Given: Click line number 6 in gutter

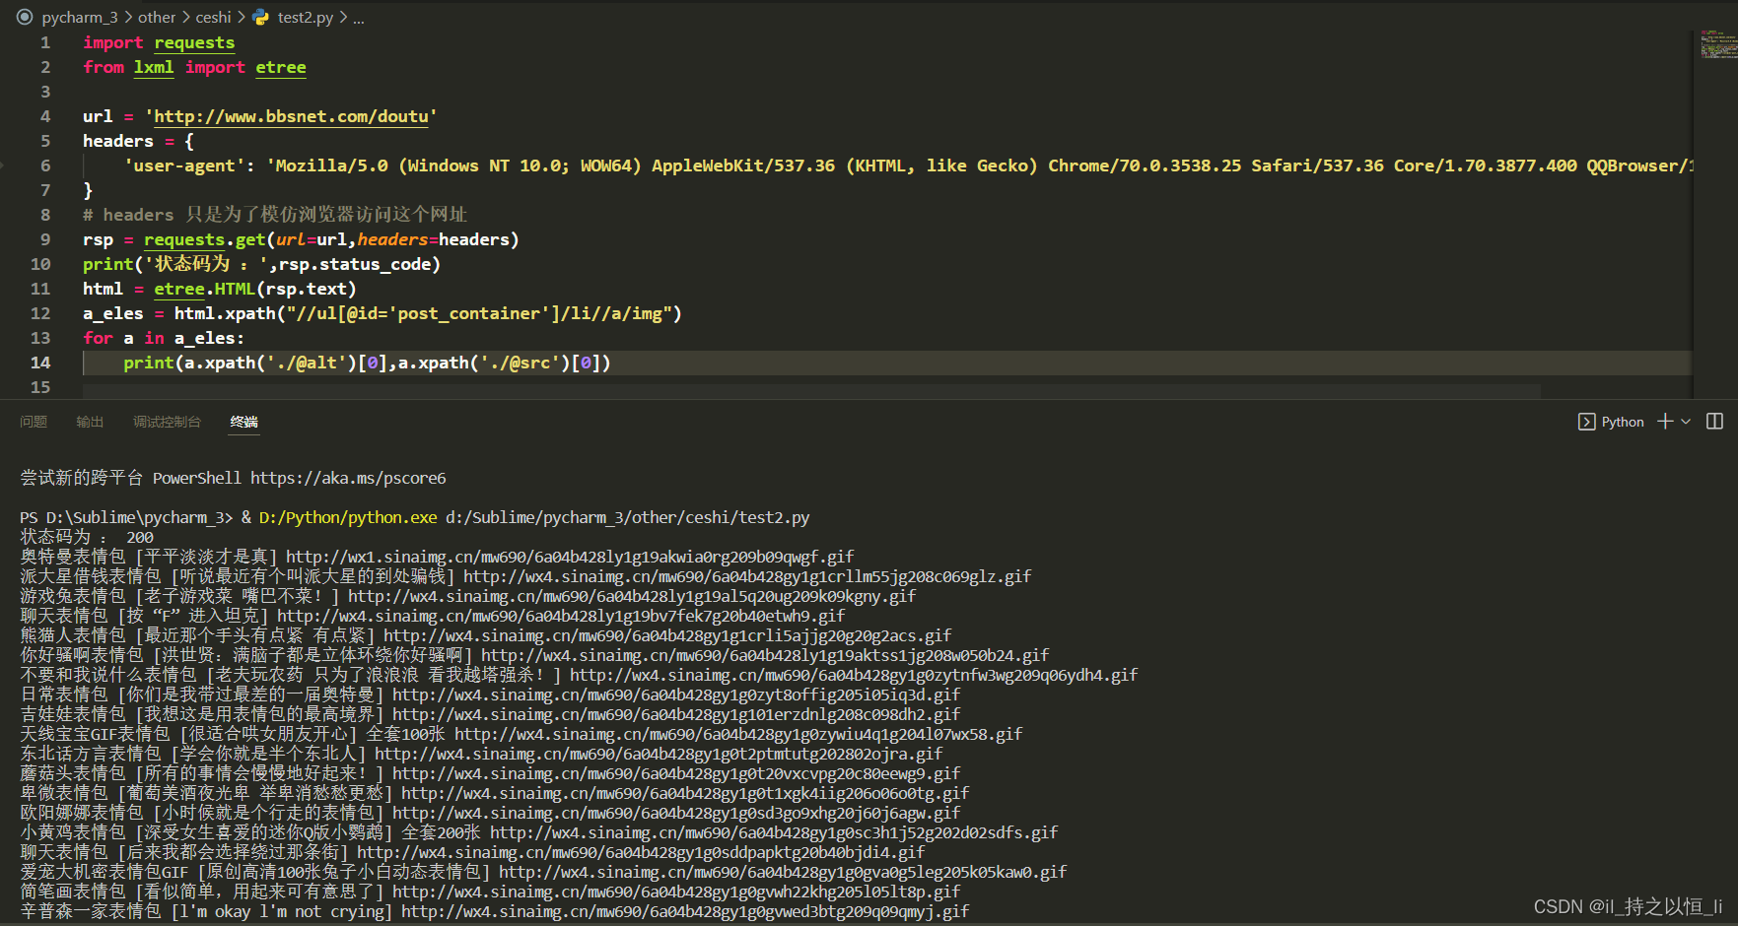Looking at the screenshot, I should coord(45,165).
